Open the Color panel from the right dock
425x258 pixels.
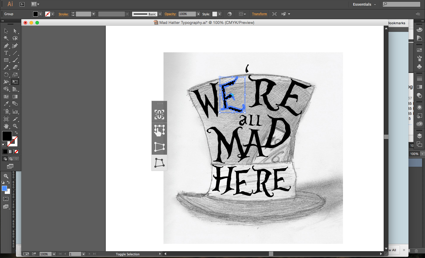pyautogui.click(x=419, y=30)
